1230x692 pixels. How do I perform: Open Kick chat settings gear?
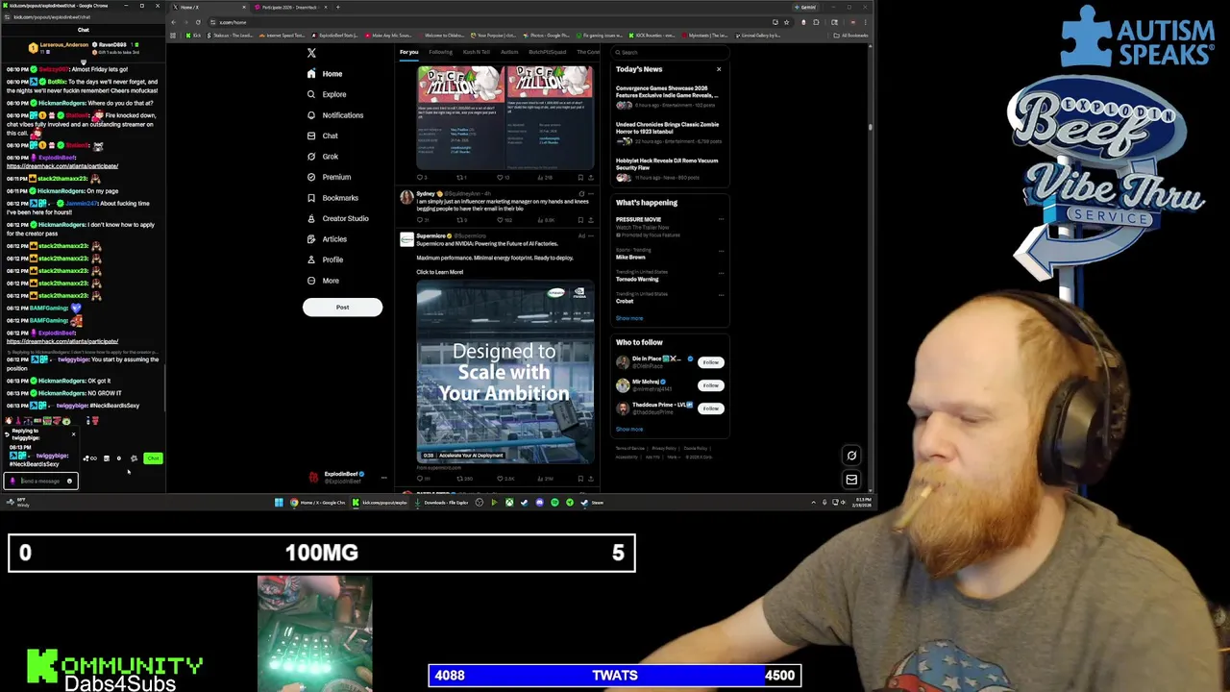[134, 458]
